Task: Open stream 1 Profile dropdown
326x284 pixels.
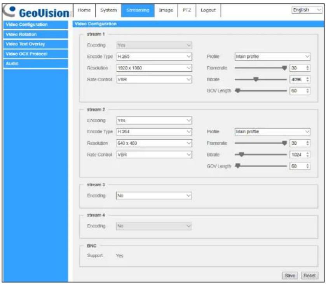Action: tap(272, 57)
